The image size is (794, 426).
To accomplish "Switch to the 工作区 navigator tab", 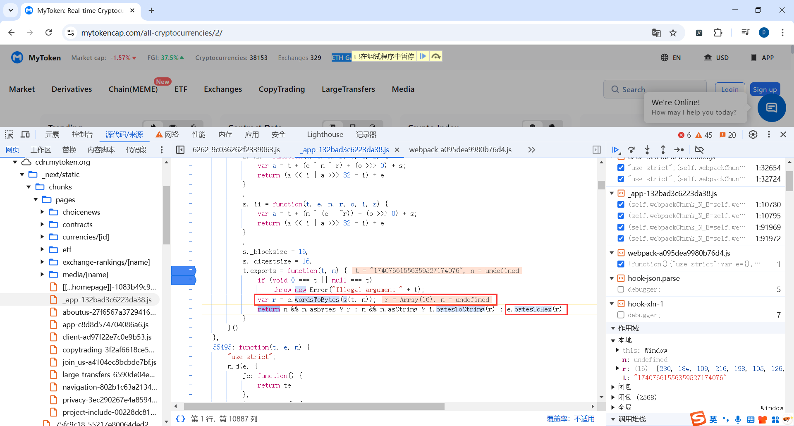I will 41,150.
